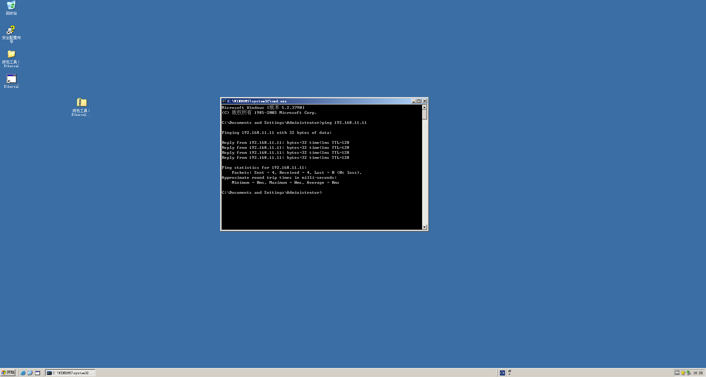
Task: Maximize the cmd.exe window
Action: pos(419,101)
